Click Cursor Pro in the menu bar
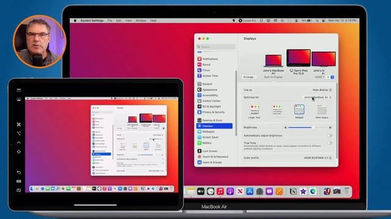Image resolution: width=391 pixels, height=219 pixels. point(247,21)
